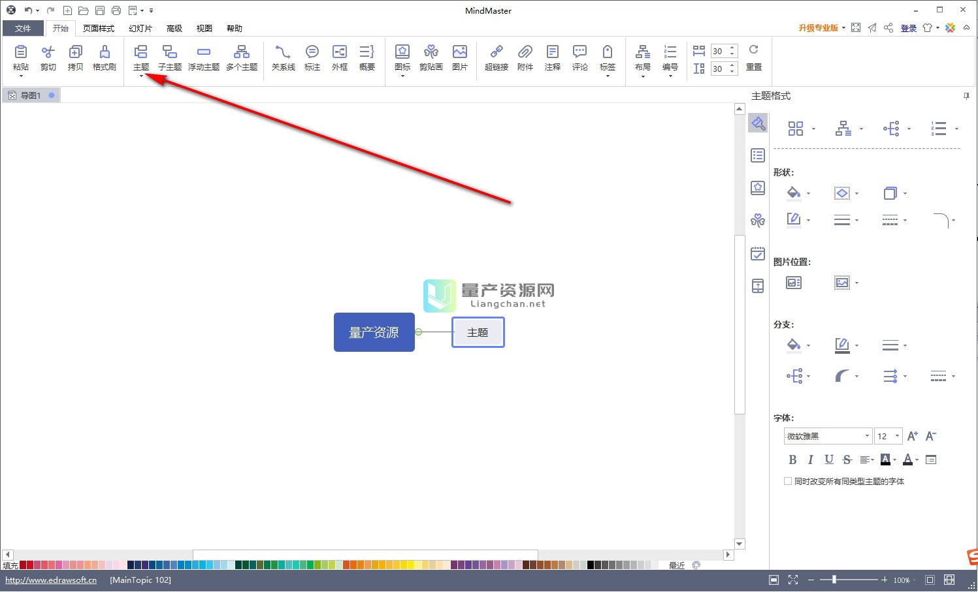Increment the horizontal spacing stepper
This screenshot has width=978, height=592.
733,48
